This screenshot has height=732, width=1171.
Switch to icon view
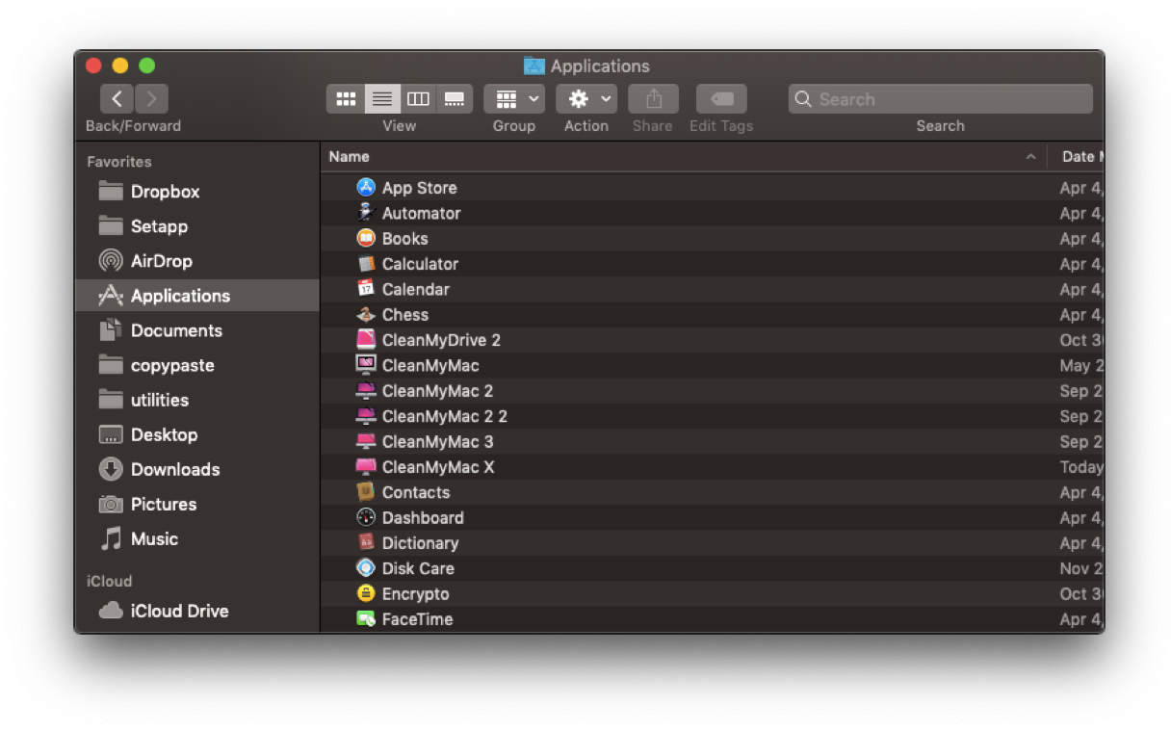(346, 99)
